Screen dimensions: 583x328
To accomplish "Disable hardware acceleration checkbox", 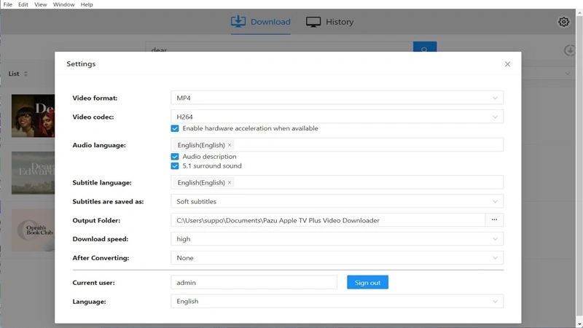I will click(175, 128).
